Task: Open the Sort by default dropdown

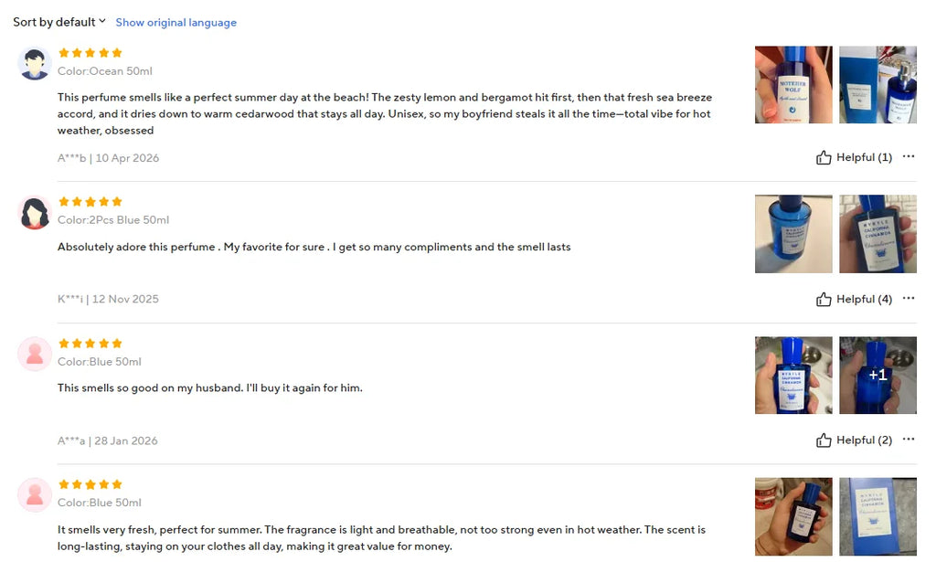Action: (x=59, y=22)
